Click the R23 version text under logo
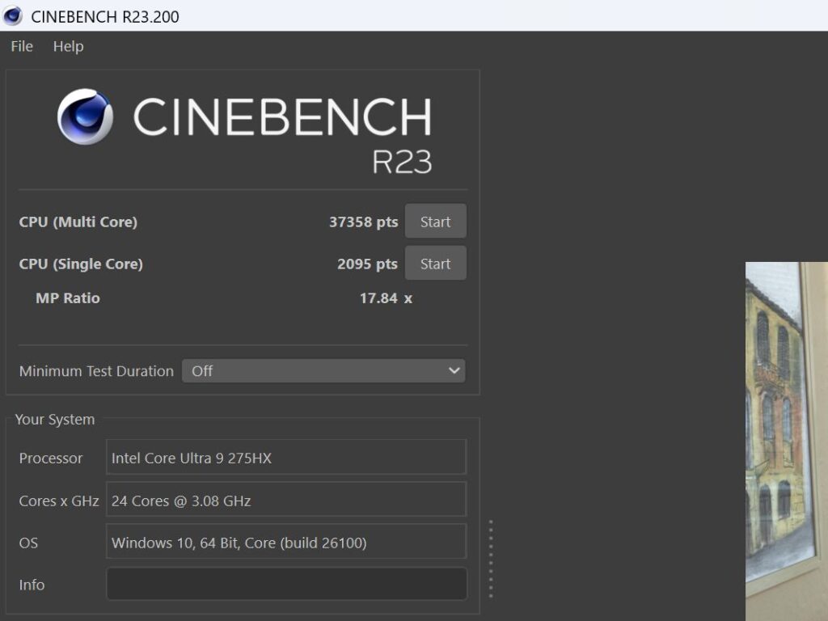The width and height of the screenshot is (828, 621). click(x=402, y=162)
